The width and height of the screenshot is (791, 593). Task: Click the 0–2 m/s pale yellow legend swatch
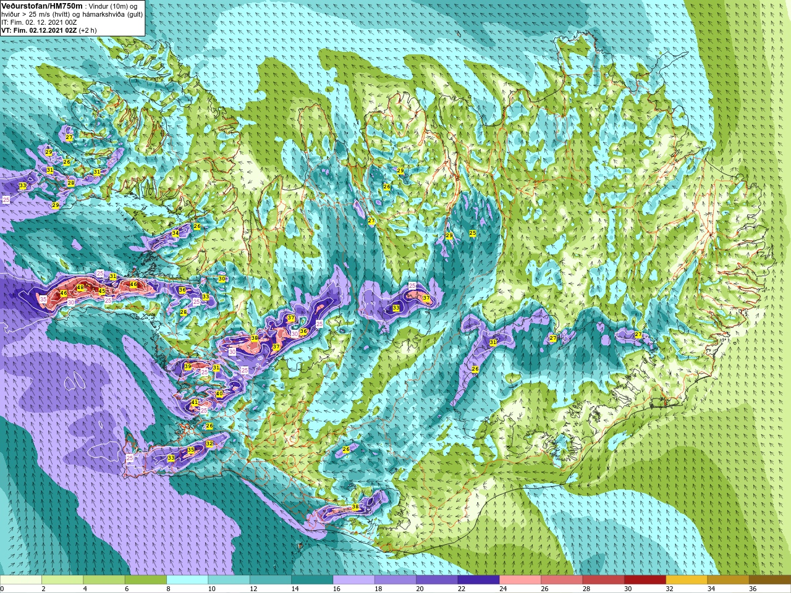(21, 580)
